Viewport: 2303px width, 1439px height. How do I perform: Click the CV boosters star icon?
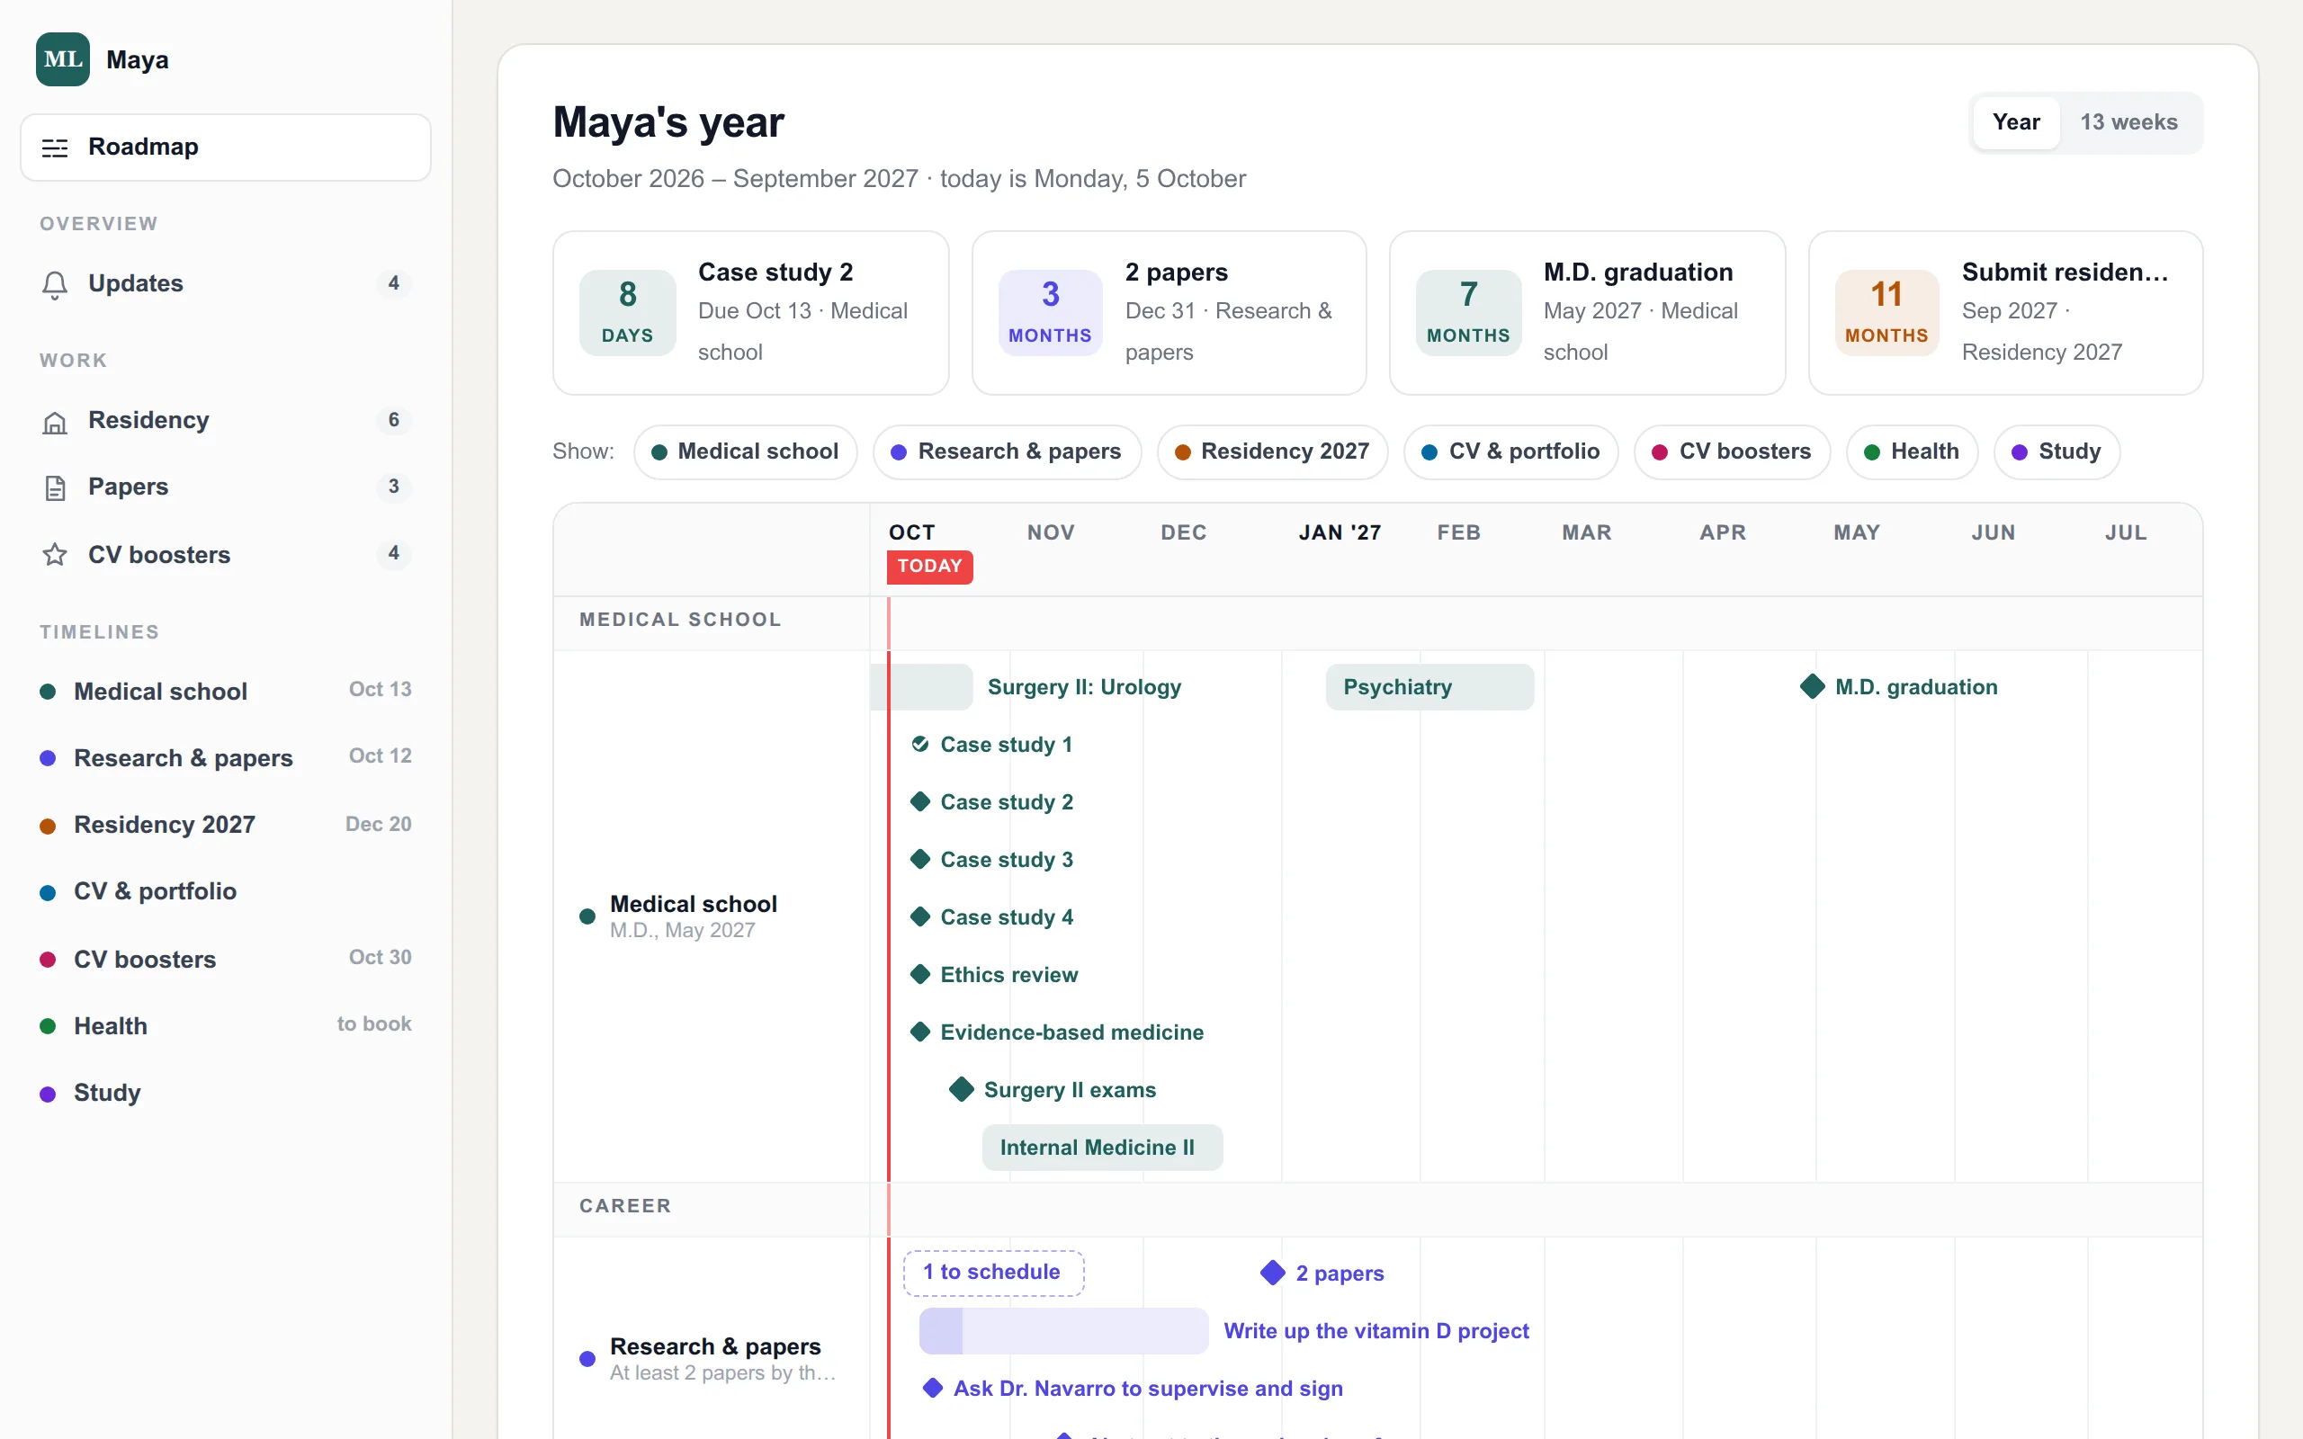coord(55,555)
